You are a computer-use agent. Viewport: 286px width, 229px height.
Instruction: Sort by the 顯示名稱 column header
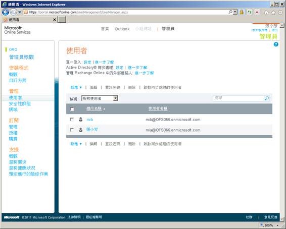[x=94, y=108]
